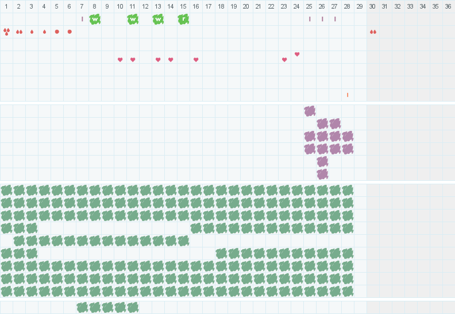This screenshot has width=455, height=314.
Task: Select the day 20 column header
Action: pos(246,6)
